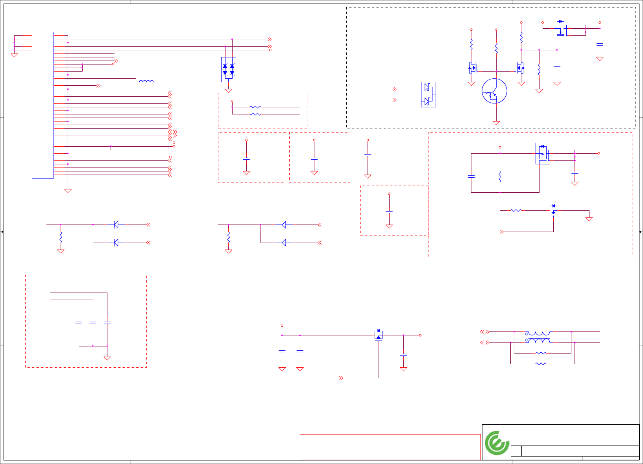Select the second capacitor on the bottom-center power rail

pos(300,351)
